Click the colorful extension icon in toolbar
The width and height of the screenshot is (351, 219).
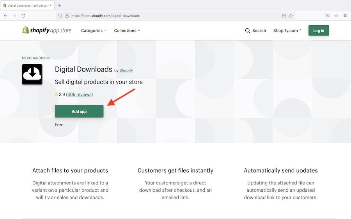336,16
